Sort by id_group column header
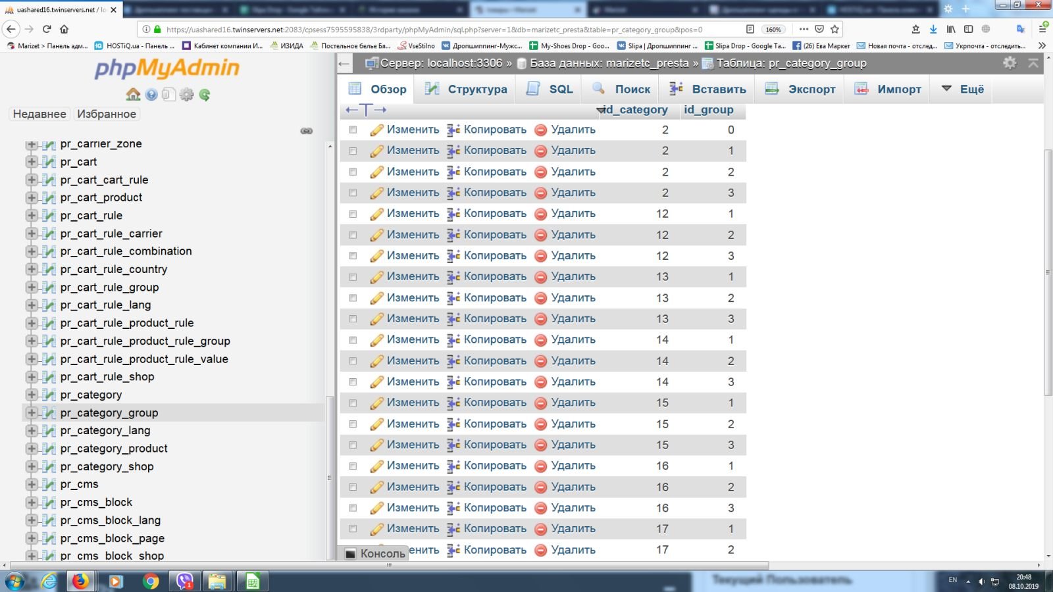The image size is (1053, 592). [x=708, y=110]
